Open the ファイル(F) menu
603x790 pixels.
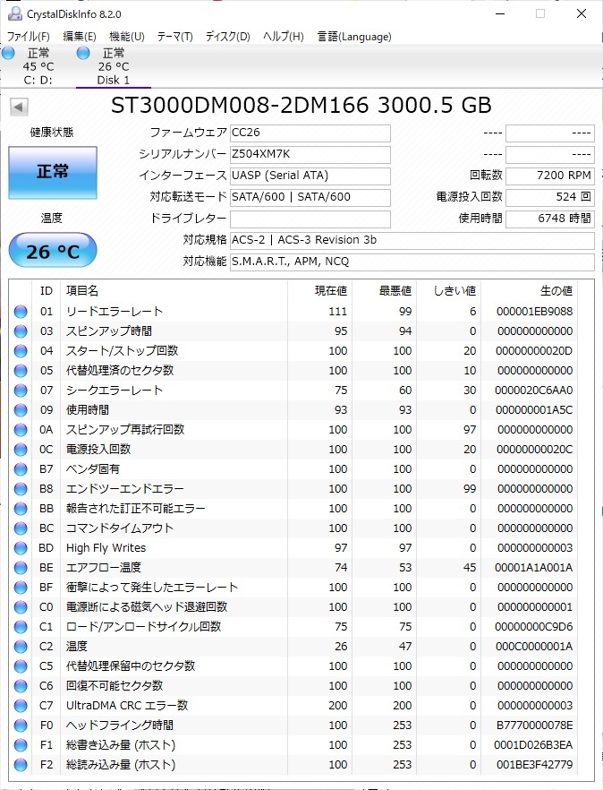pyautogui.click(x=29, y=36)
